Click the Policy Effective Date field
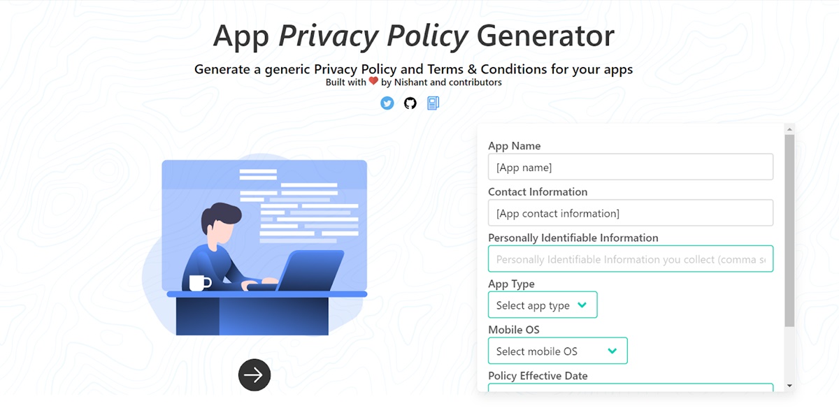 (630, 387)
